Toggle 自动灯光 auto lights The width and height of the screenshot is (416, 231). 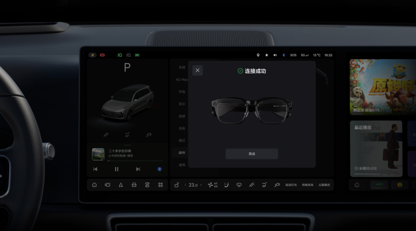coord(291,185)
